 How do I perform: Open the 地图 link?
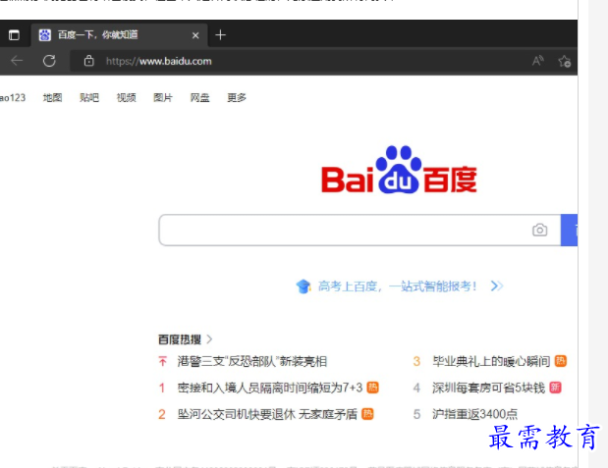(52, 98)
